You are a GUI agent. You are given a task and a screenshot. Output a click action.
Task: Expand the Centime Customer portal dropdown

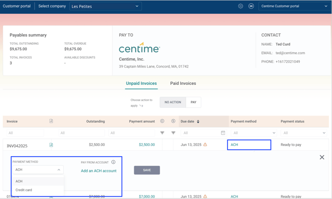pos(294,6)
